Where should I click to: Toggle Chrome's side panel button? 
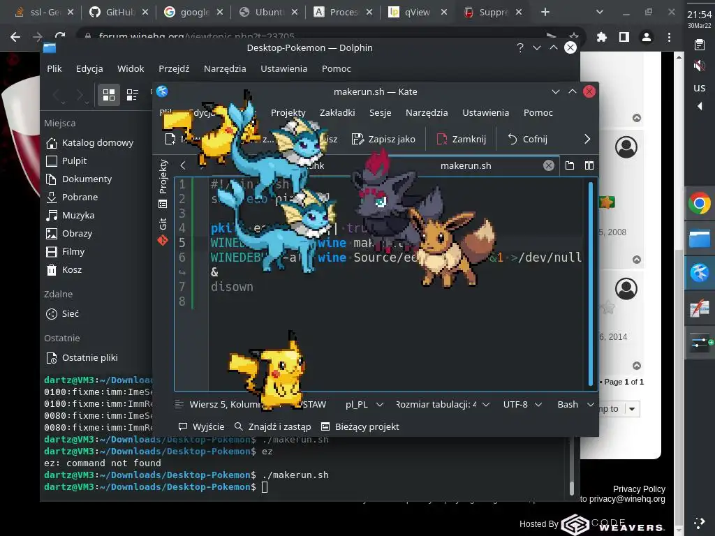(624, 37)
